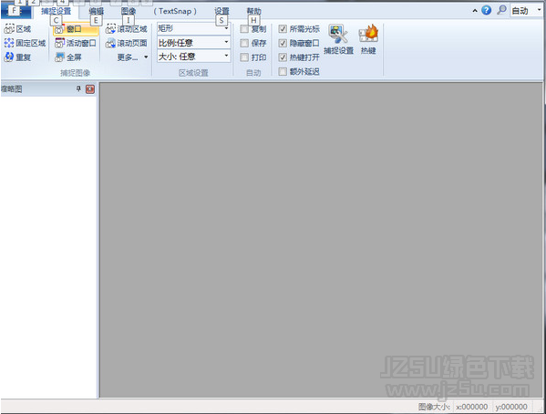
Task: Click the 重复 repeat capture tool
Action: [17, 57]
